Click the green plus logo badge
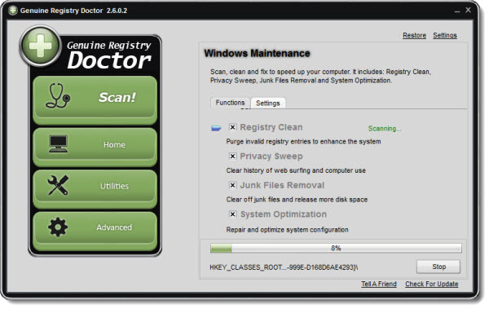Viewport: 489px width, 309px height. point(40,46)
